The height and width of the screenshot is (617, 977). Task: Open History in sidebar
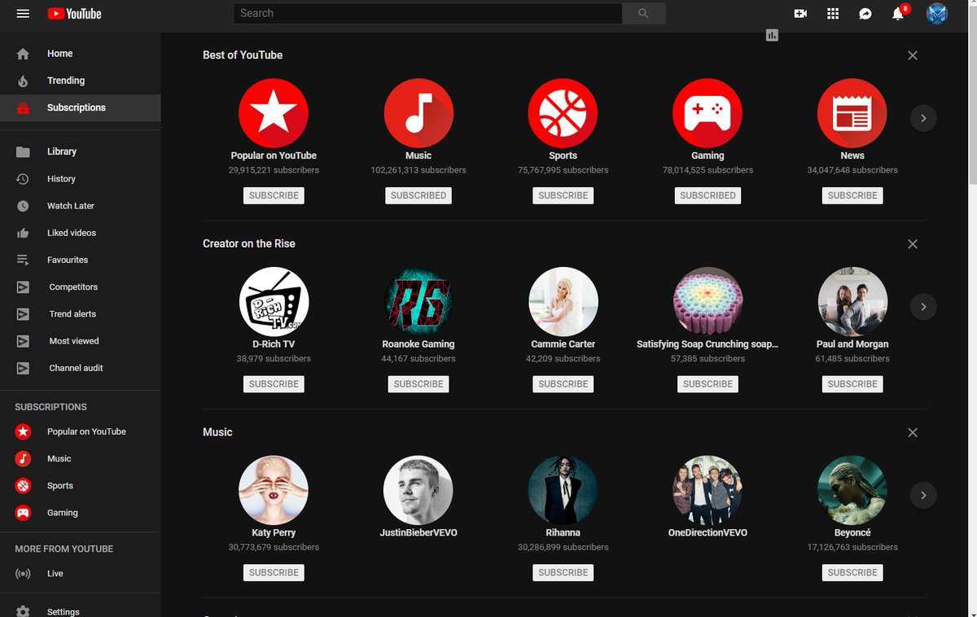(81, 178)
